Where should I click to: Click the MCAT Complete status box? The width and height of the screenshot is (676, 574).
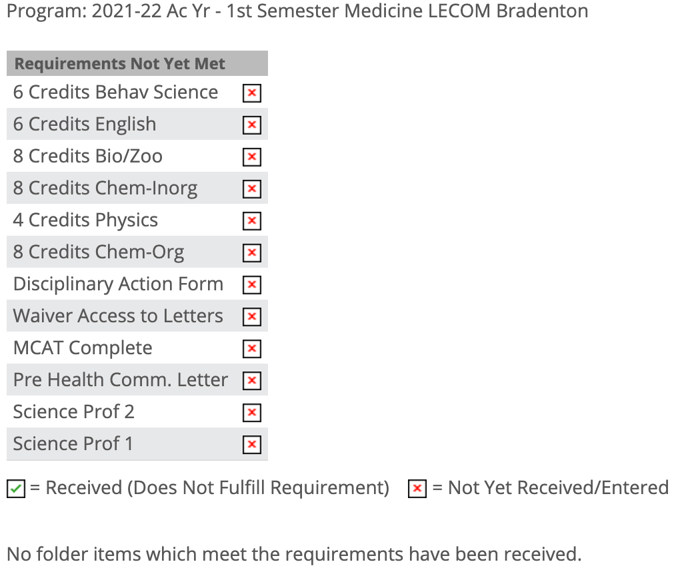tap(251, 349)
